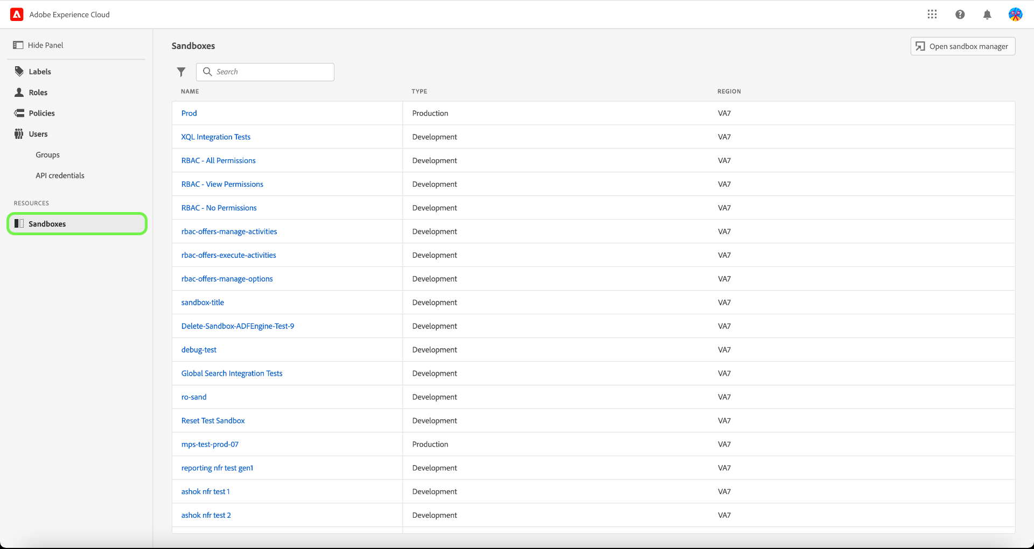Viewport: 1034px width, 549px height.
Task: Click the filter funnel icon
Action: [181, 72]
